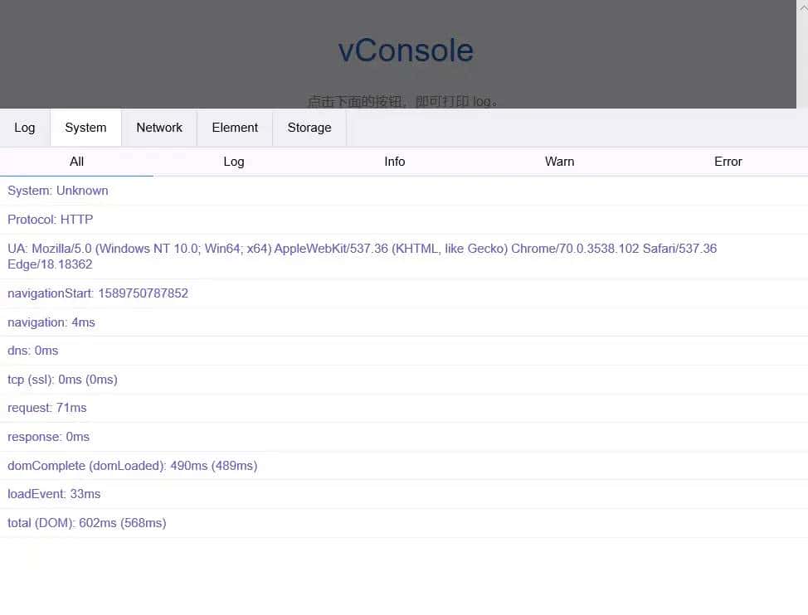808x615 pixels.
Task: Open the Storage tab
Action: point(309,128)
